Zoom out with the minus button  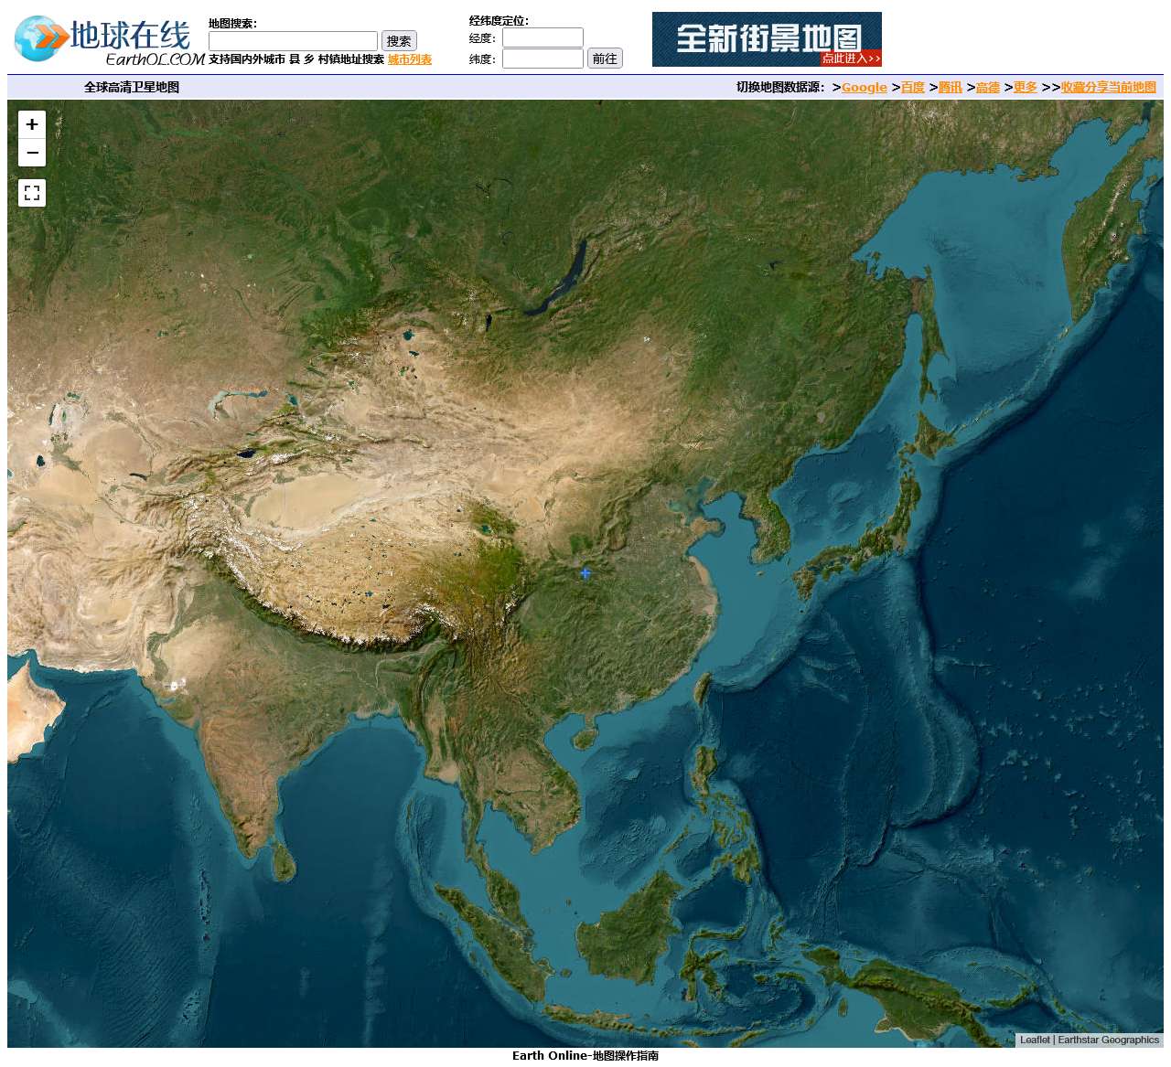click(x=32, y=153)
